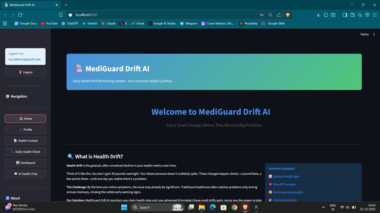Viewport: 380px width, 213px height.
Task: Open the Windows Start menu
Action: [124, 207]
